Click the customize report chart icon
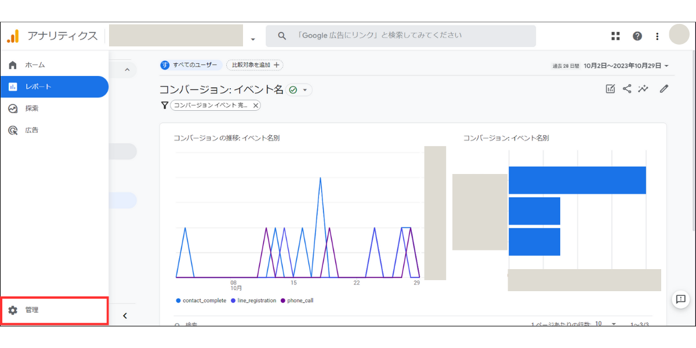The image size is (696, 348). [x=610, y=89]
